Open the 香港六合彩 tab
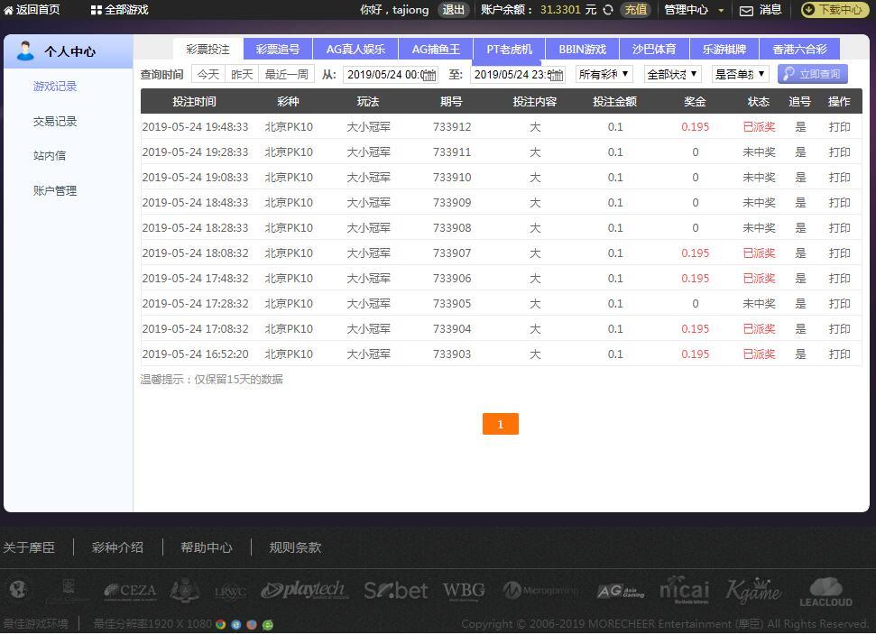 (x=799, y=50)
